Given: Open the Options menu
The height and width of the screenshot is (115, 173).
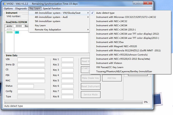Looking at the screenshot, I should 8,8.
